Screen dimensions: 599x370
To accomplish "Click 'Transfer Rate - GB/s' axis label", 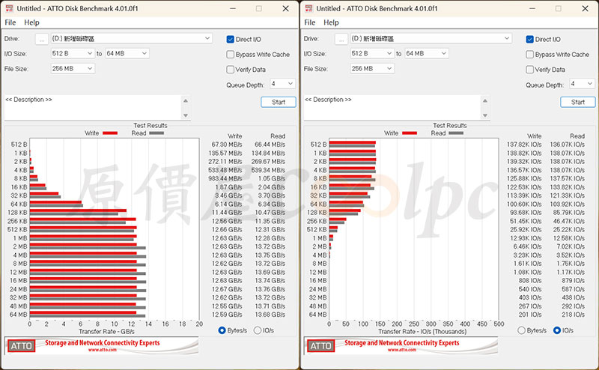I will (106, 331).
